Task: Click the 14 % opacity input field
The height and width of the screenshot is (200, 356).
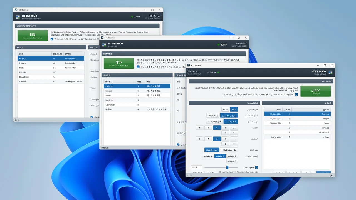Action: pyautogui.click(x=196, y=167)
